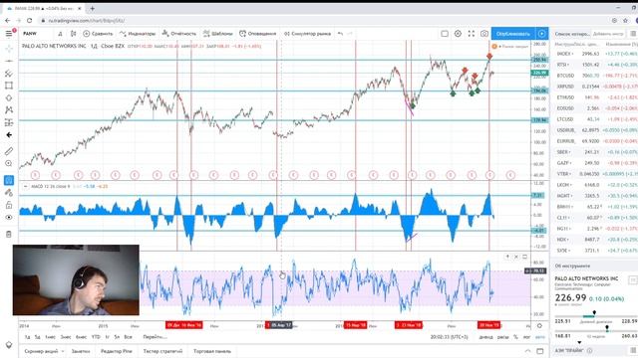Select the patterns drawing tool

coord(9,110)
